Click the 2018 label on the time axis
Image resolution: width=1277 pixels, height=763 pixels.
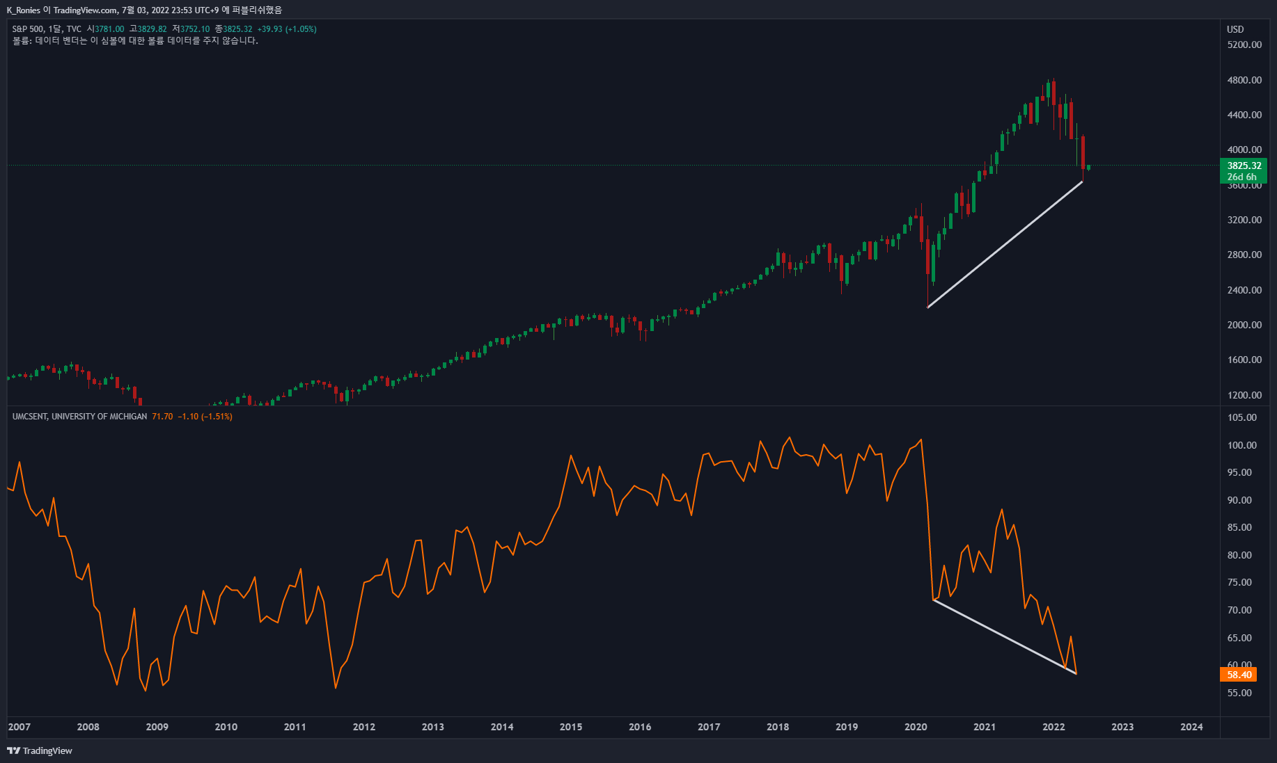[x=778, y=727]
